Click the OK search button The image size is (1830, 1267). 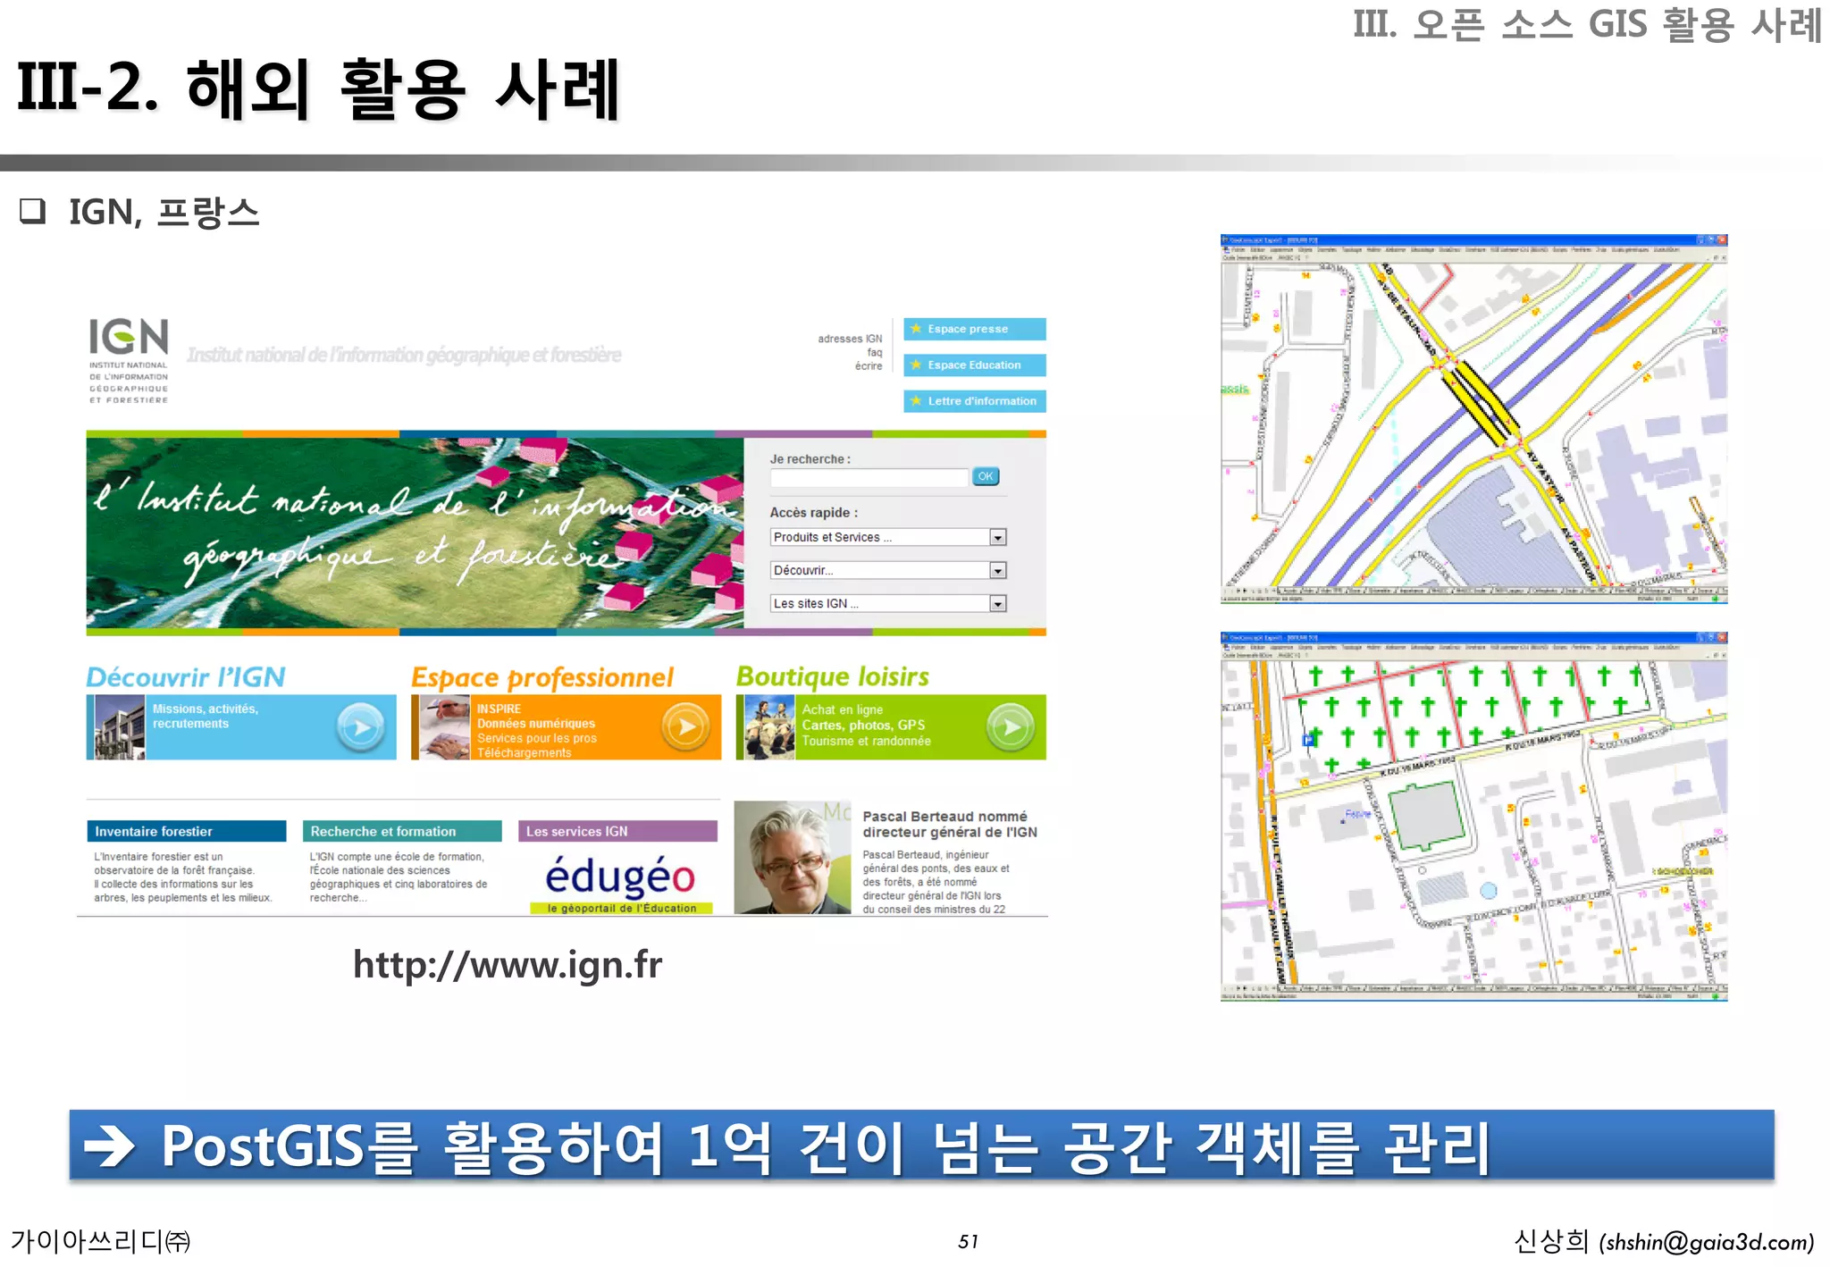point(986,476)
